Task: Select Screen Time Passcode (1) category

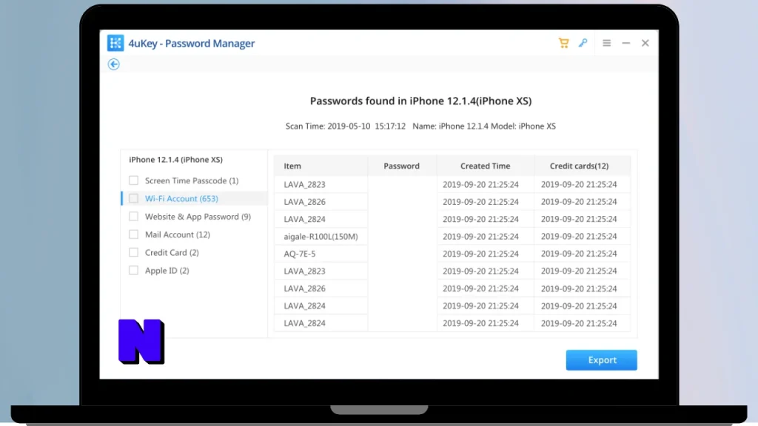Action: 192,180
